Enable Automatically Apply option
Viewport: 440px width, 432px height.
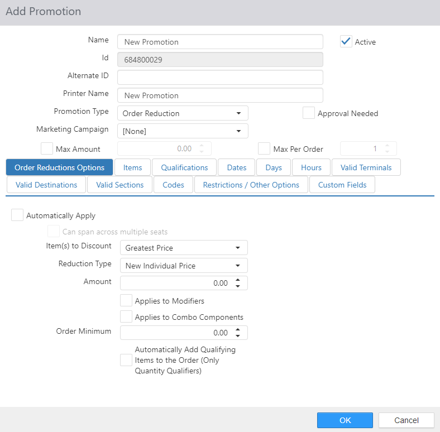pos(17,215)
